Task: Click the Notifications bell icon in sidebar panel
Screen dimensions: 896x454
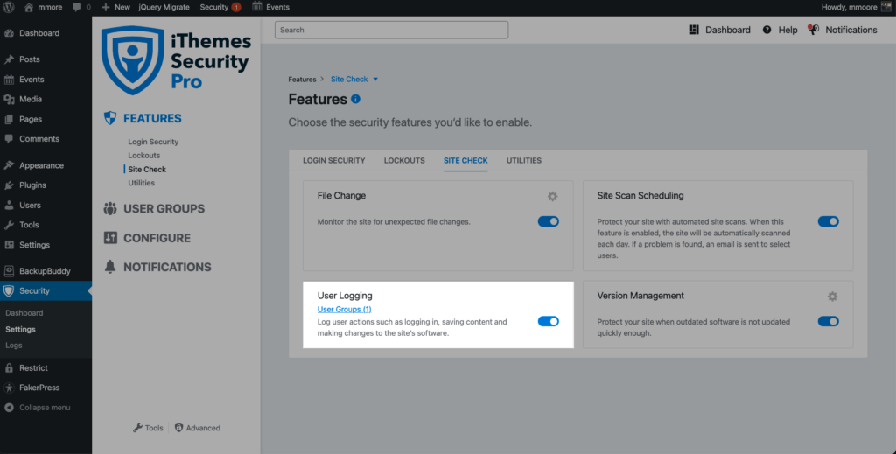Action: coord(110,268)
